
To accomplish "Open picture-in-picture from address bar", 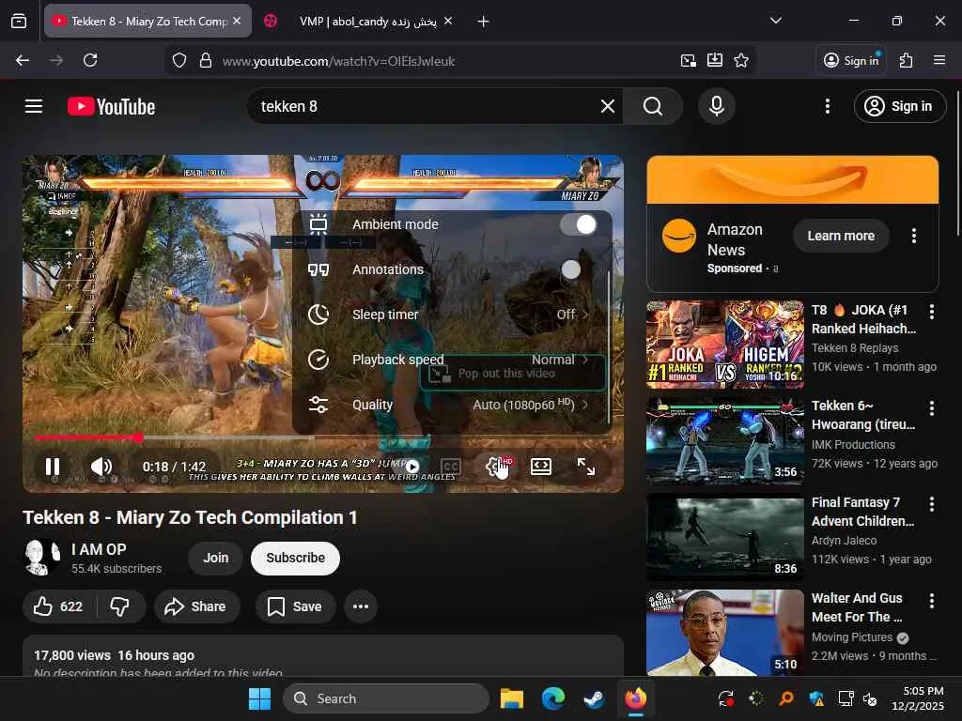I will coord(689,60).
